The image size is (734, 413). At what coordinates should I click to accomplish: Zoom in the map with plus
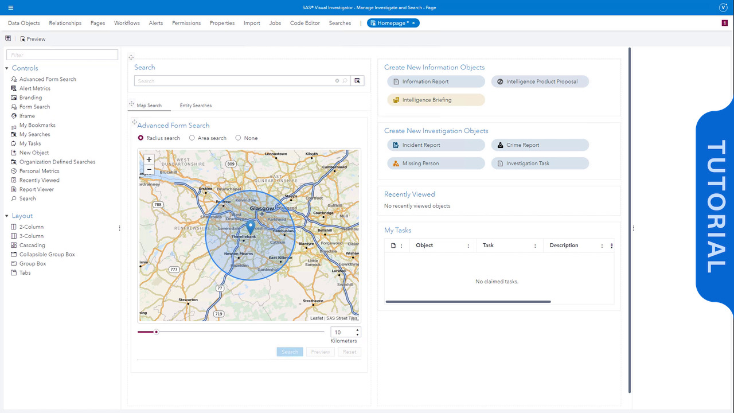click(149, 159)
